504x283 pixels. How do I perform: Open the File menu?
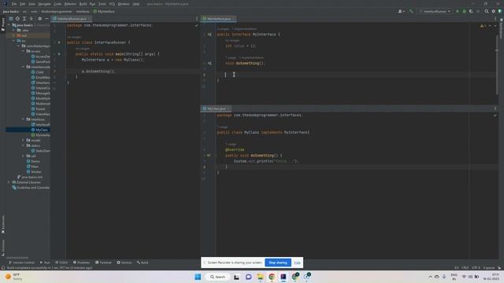click(14, 4)
